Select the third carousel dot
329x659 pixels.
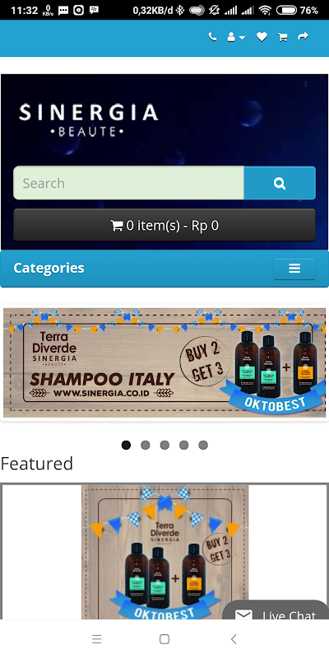(x=164, y=445)
